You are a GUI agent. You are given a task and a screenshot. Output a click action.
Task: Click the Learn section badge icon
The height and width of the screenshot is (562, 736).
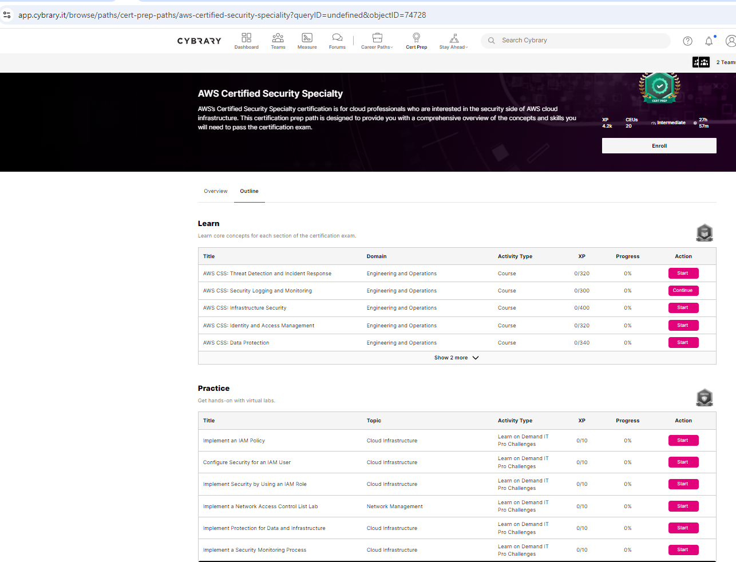[x=705, y=232]
